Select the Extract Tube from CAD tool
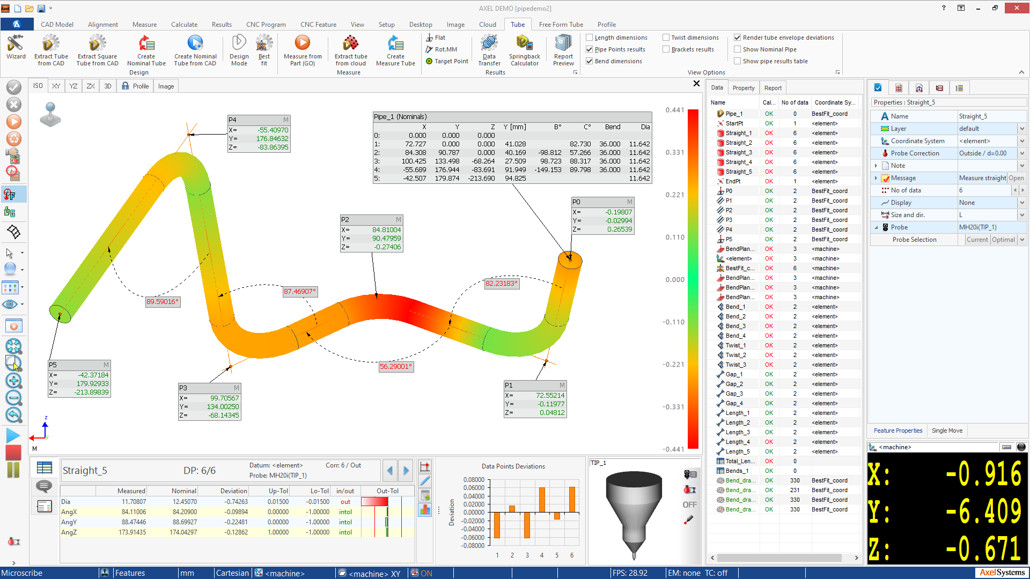This screenshot has width=1030, height=579. pyautogui.click(x=50, y=50)
